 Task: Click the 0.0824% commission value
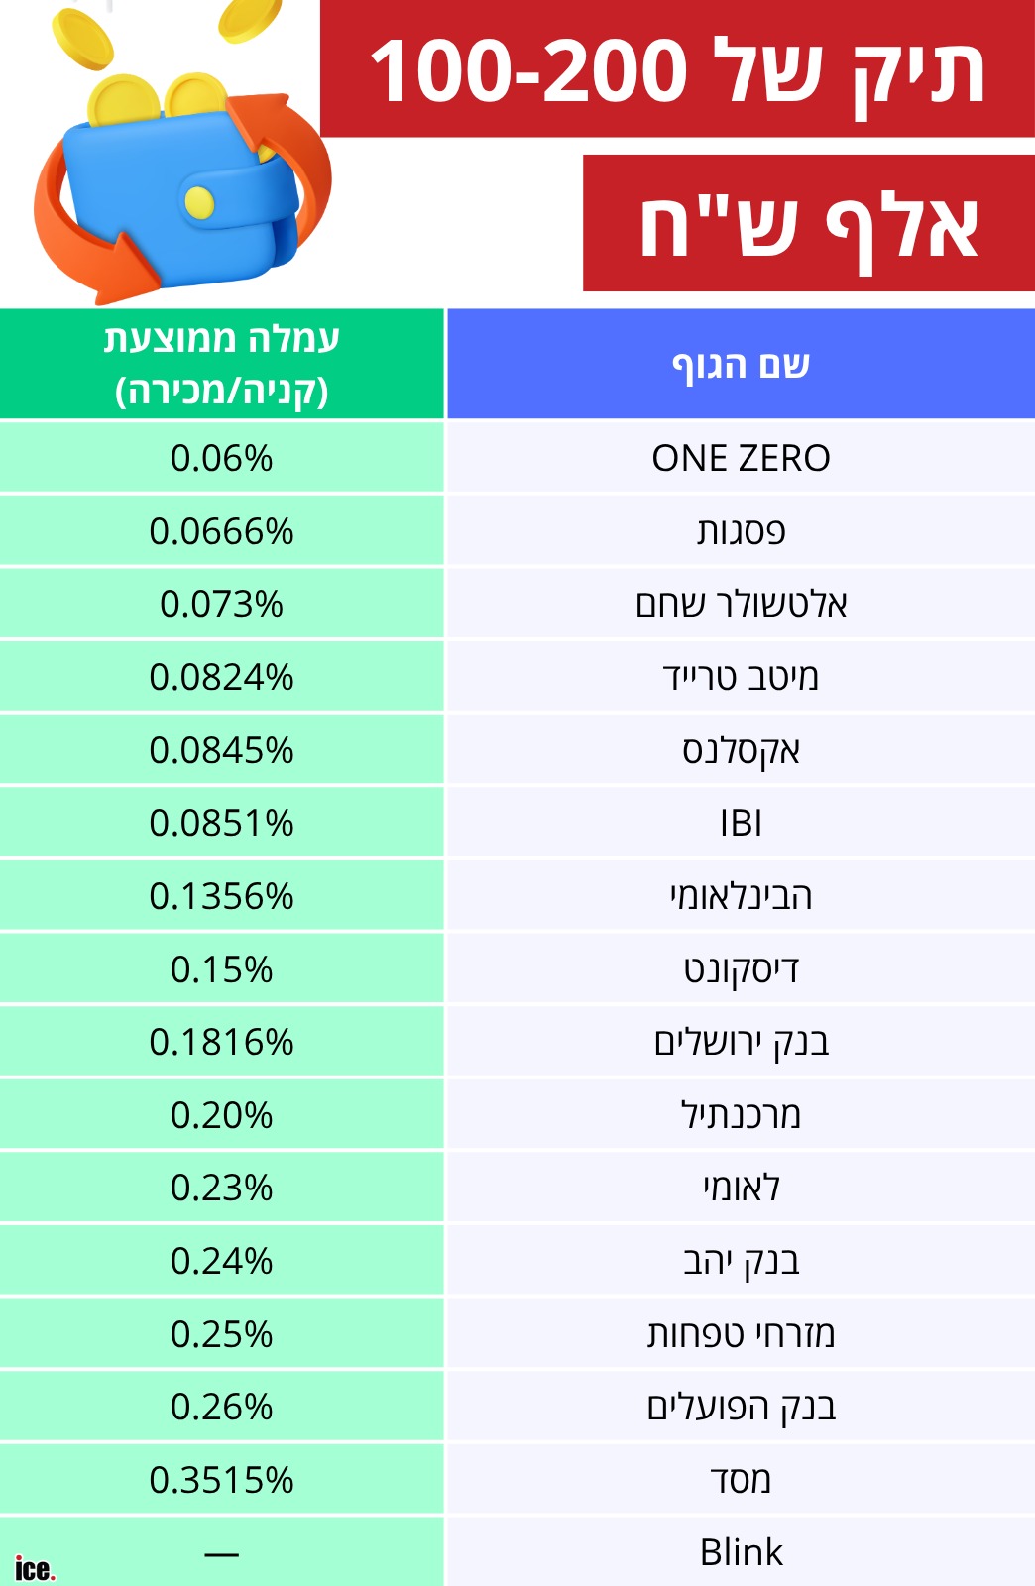221,677
